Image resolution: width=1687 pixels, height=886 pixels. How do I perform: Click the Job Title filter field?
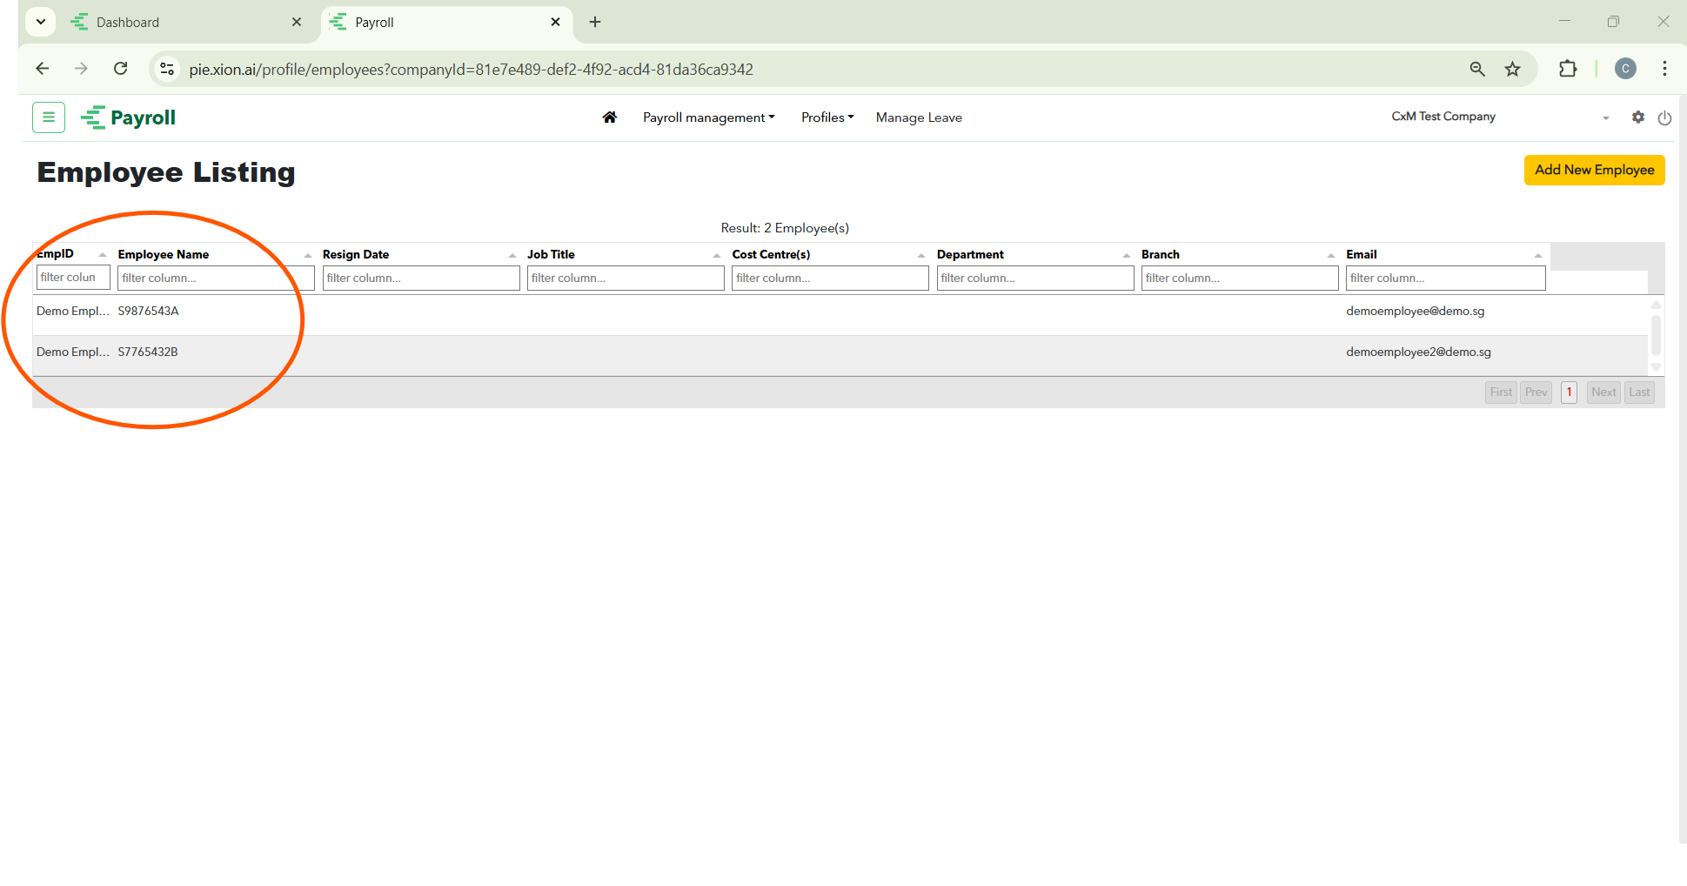(625, 279)
